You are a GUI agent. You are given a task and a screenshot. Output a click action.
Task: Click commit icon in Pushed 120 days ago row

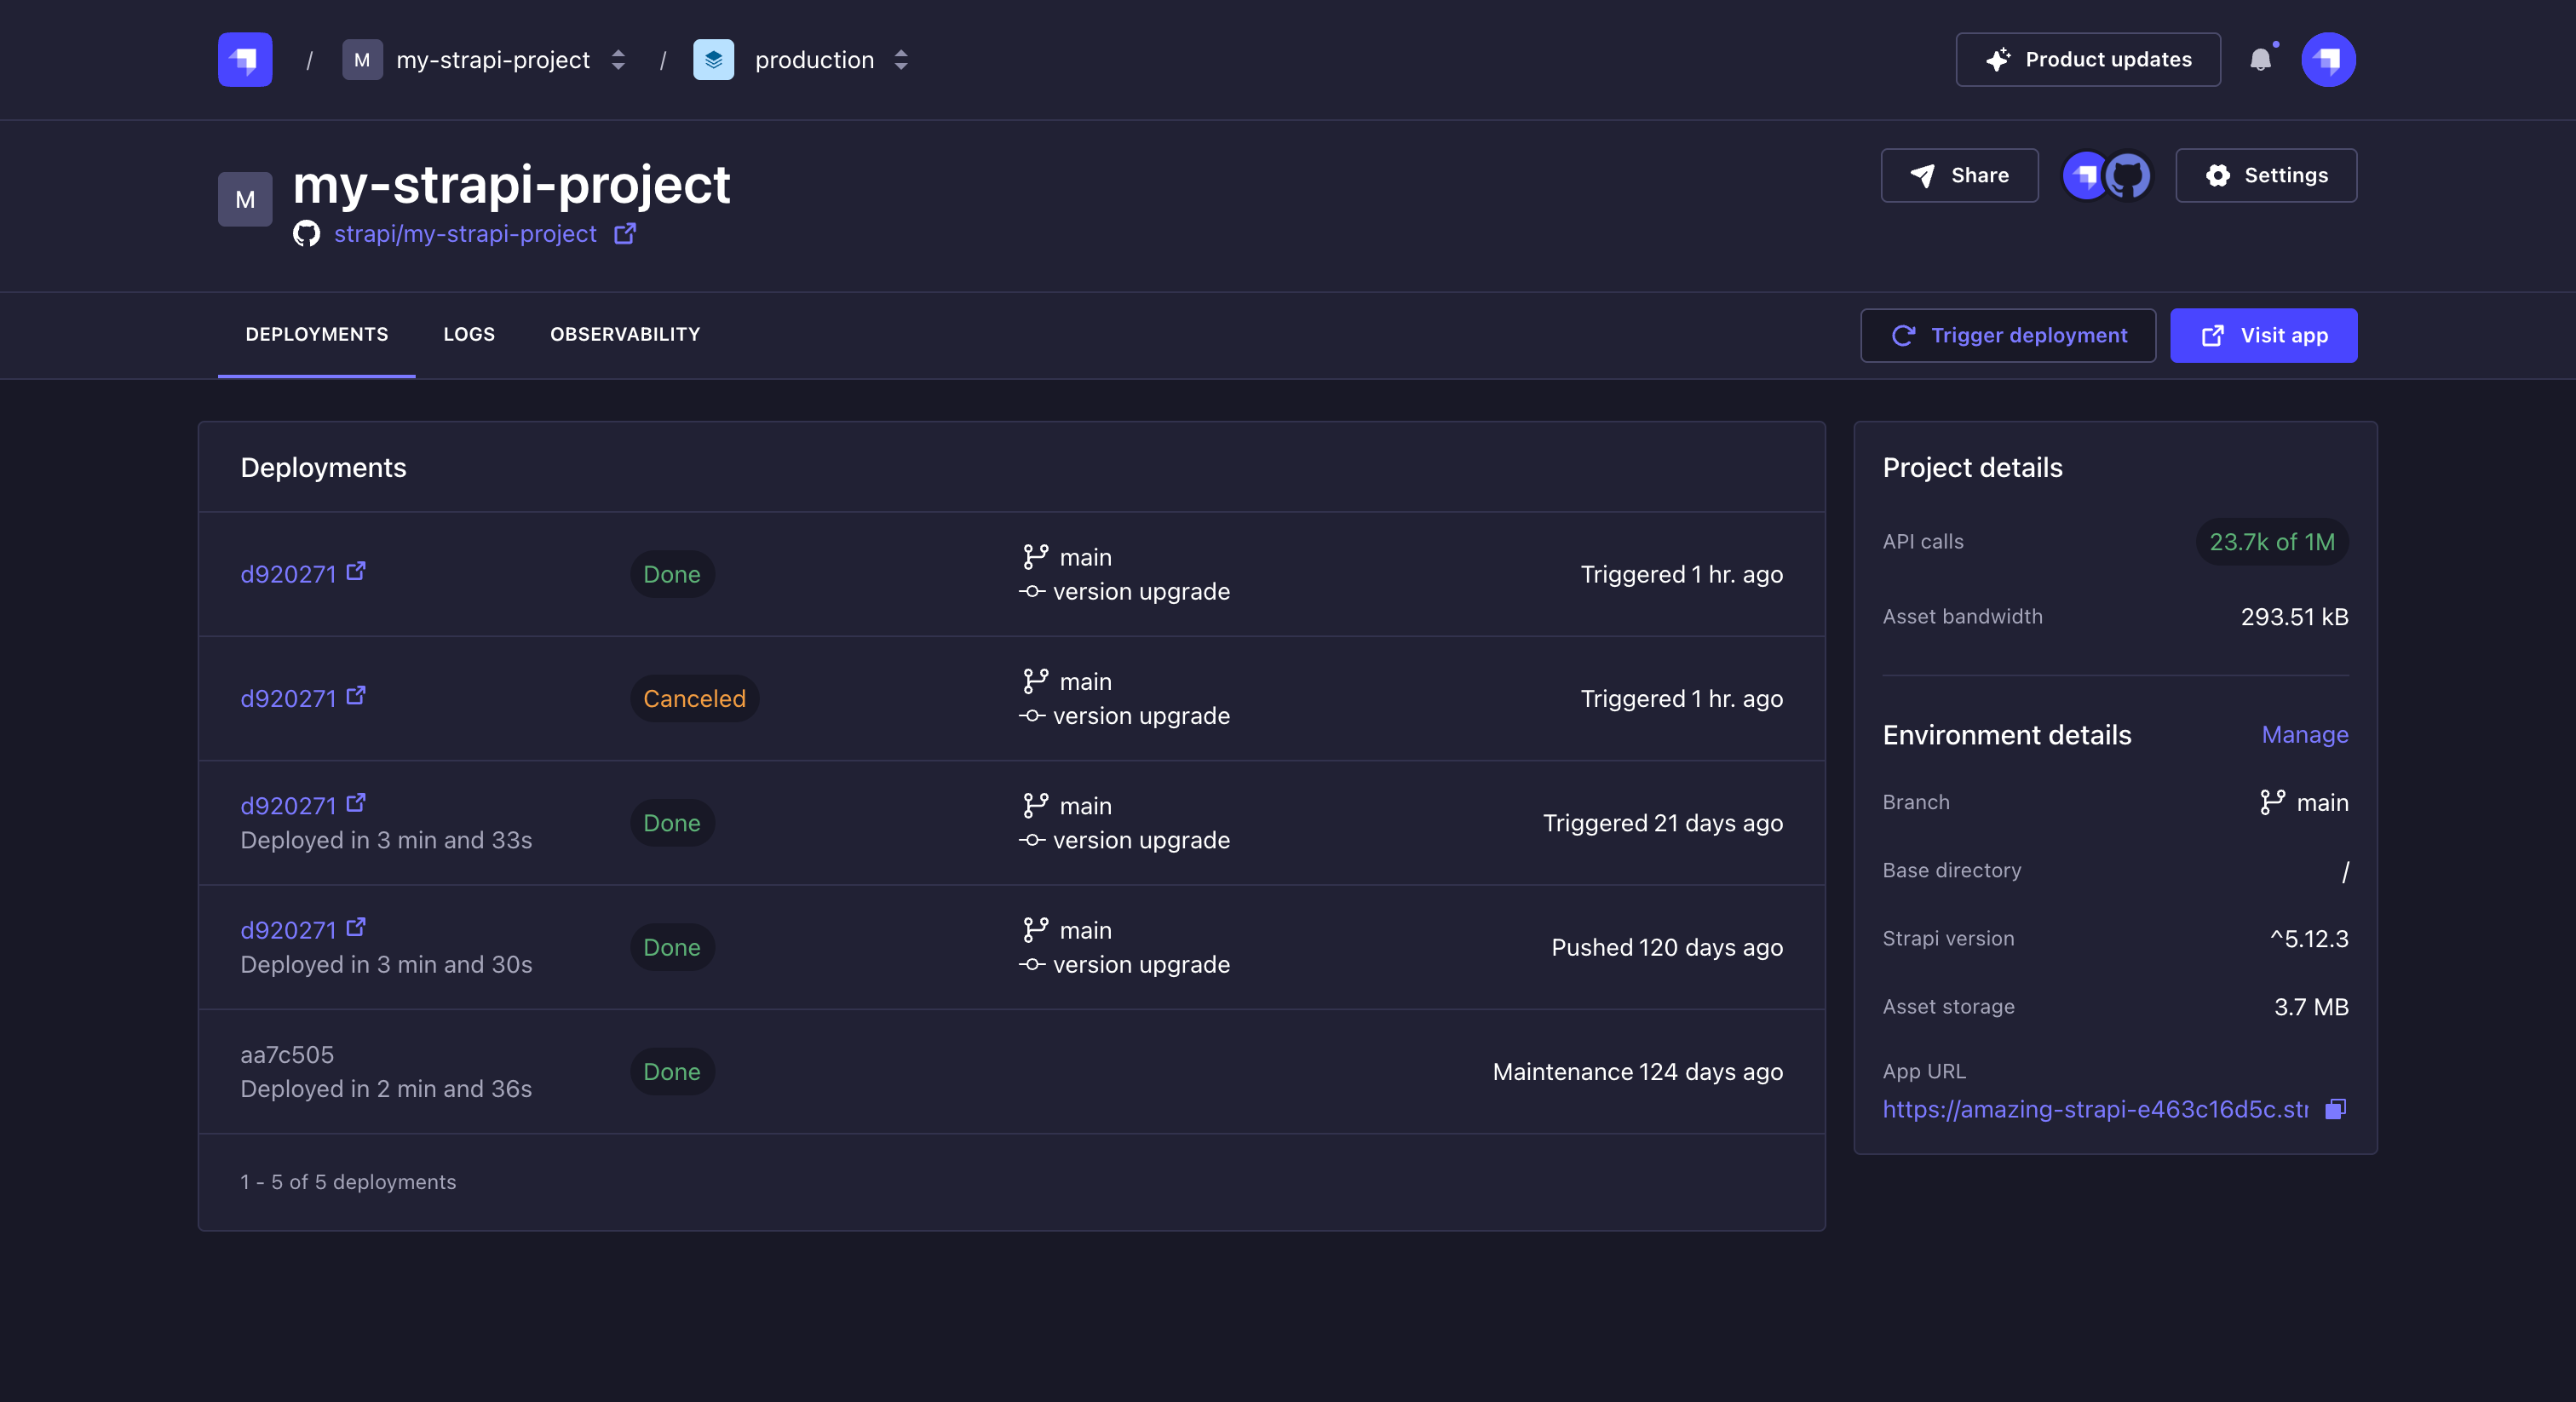coord(1032,964)
